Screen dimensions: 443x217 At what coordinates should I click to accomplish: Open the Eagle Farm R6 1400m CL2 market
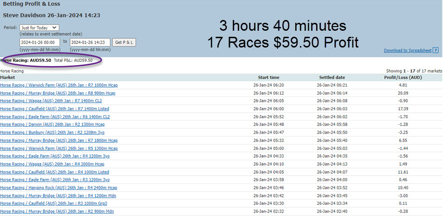tap(55, 117)
